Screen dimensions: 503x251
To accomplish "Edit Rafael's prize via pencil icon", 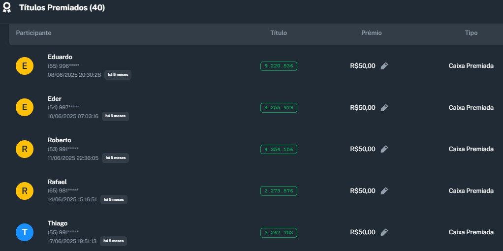I will point(384,191).
